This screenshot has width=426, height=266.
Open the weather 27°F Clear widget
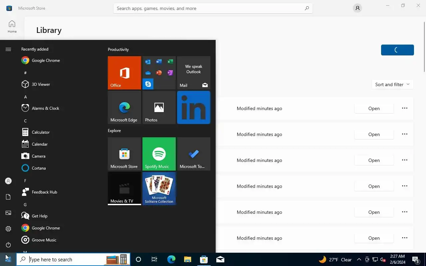click(x=335, y=259)
